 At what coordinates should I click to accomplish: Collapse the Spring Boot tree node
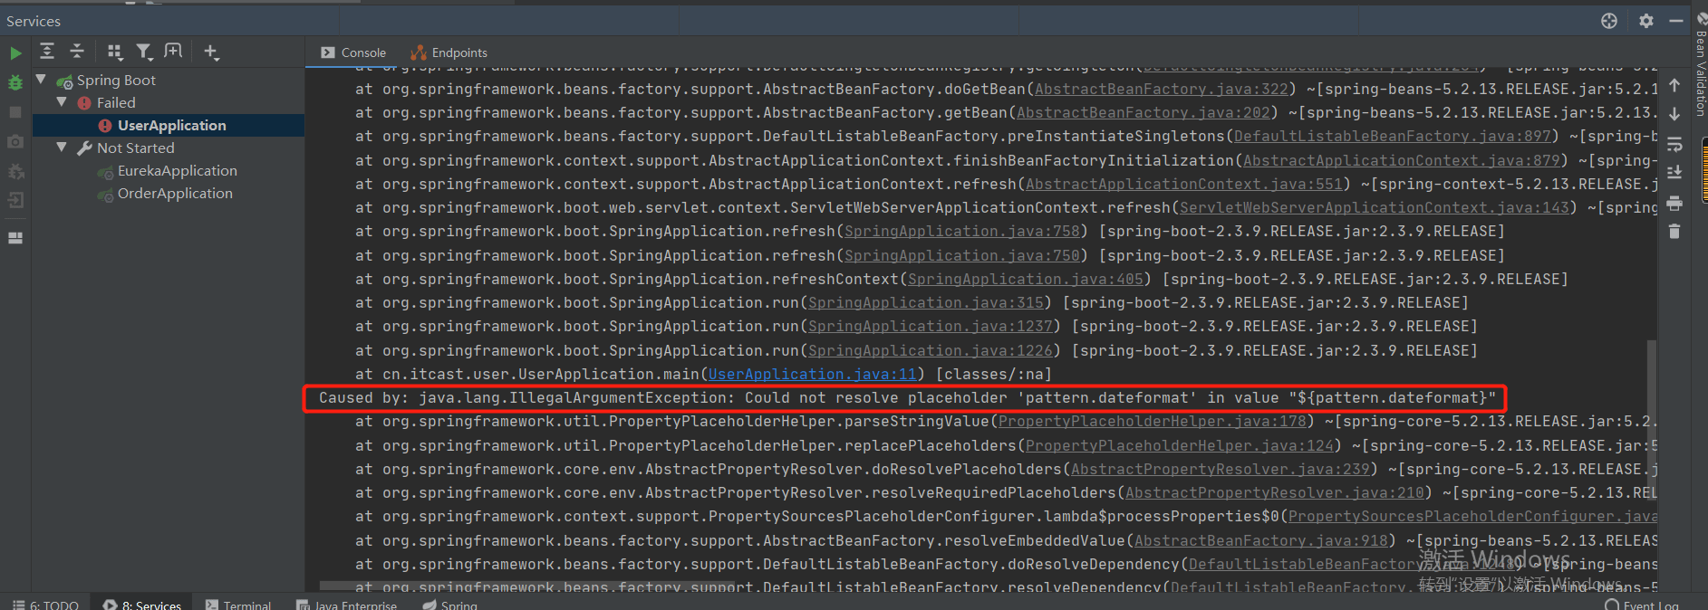pos(41,80)
